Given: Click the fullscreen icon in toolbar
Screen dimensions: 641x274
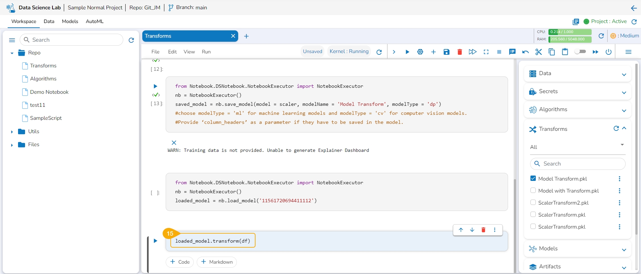Looking at the screenshot, I should click(486, 52).
